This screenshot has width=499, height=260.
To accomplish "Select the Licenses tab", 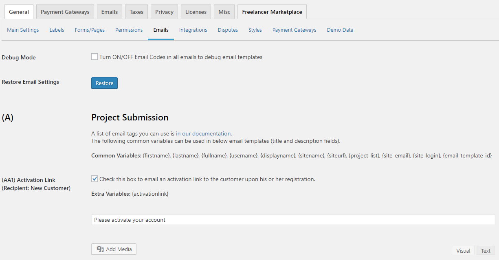I will 196,12.
